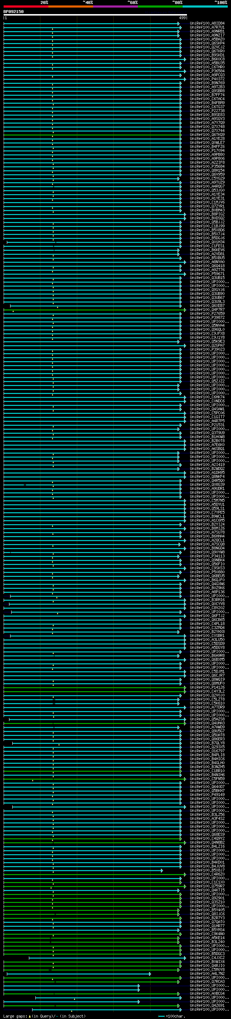
Task: Click the purple ~60% identity color segment
Action: [116, 7]
